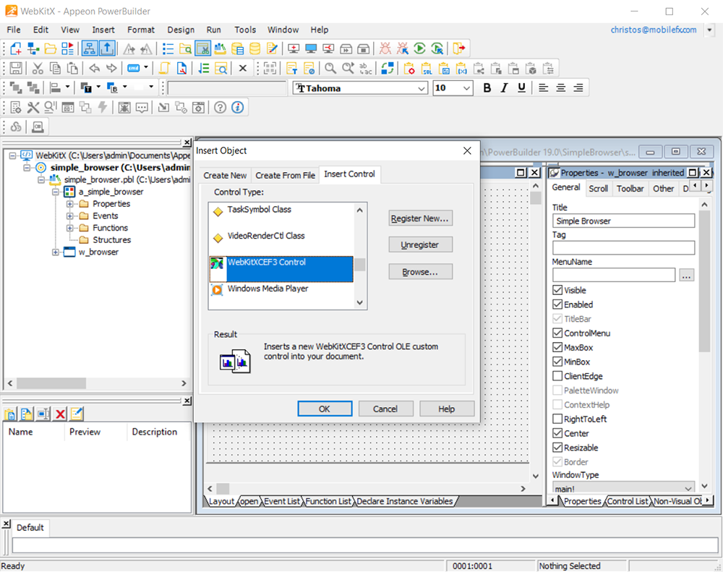
Task: Switch to the Scroll properties tab
Action: [x=598, y=188]
